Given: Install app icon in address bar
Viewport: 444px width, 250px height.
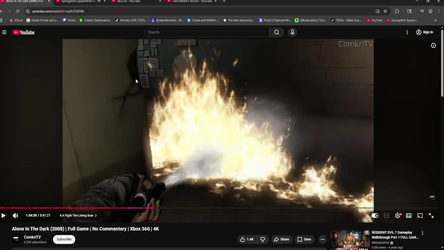Looking at the screenshot, I should point(377,11).
